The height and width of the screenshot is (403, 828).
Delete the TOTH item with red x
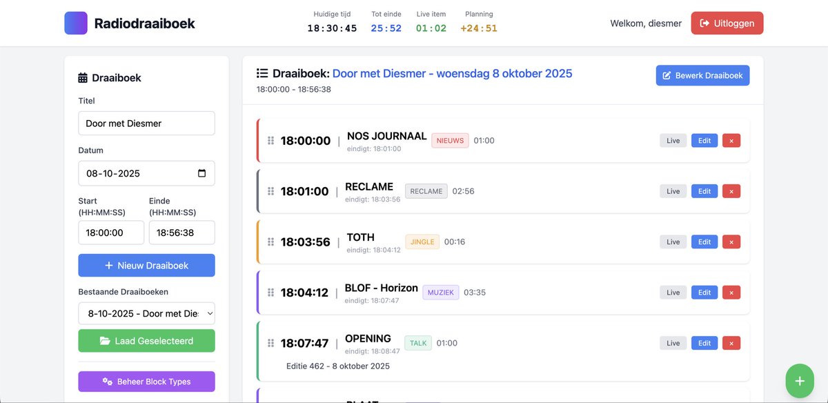(x=731, y=242)
